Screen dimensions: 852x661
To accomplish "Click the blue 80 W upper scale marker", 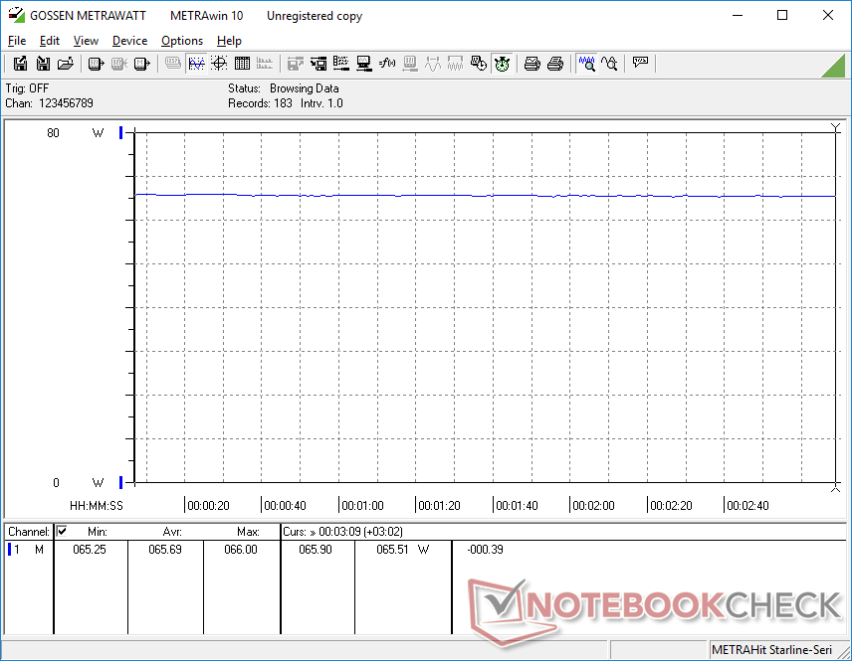I will coord(121,133).
